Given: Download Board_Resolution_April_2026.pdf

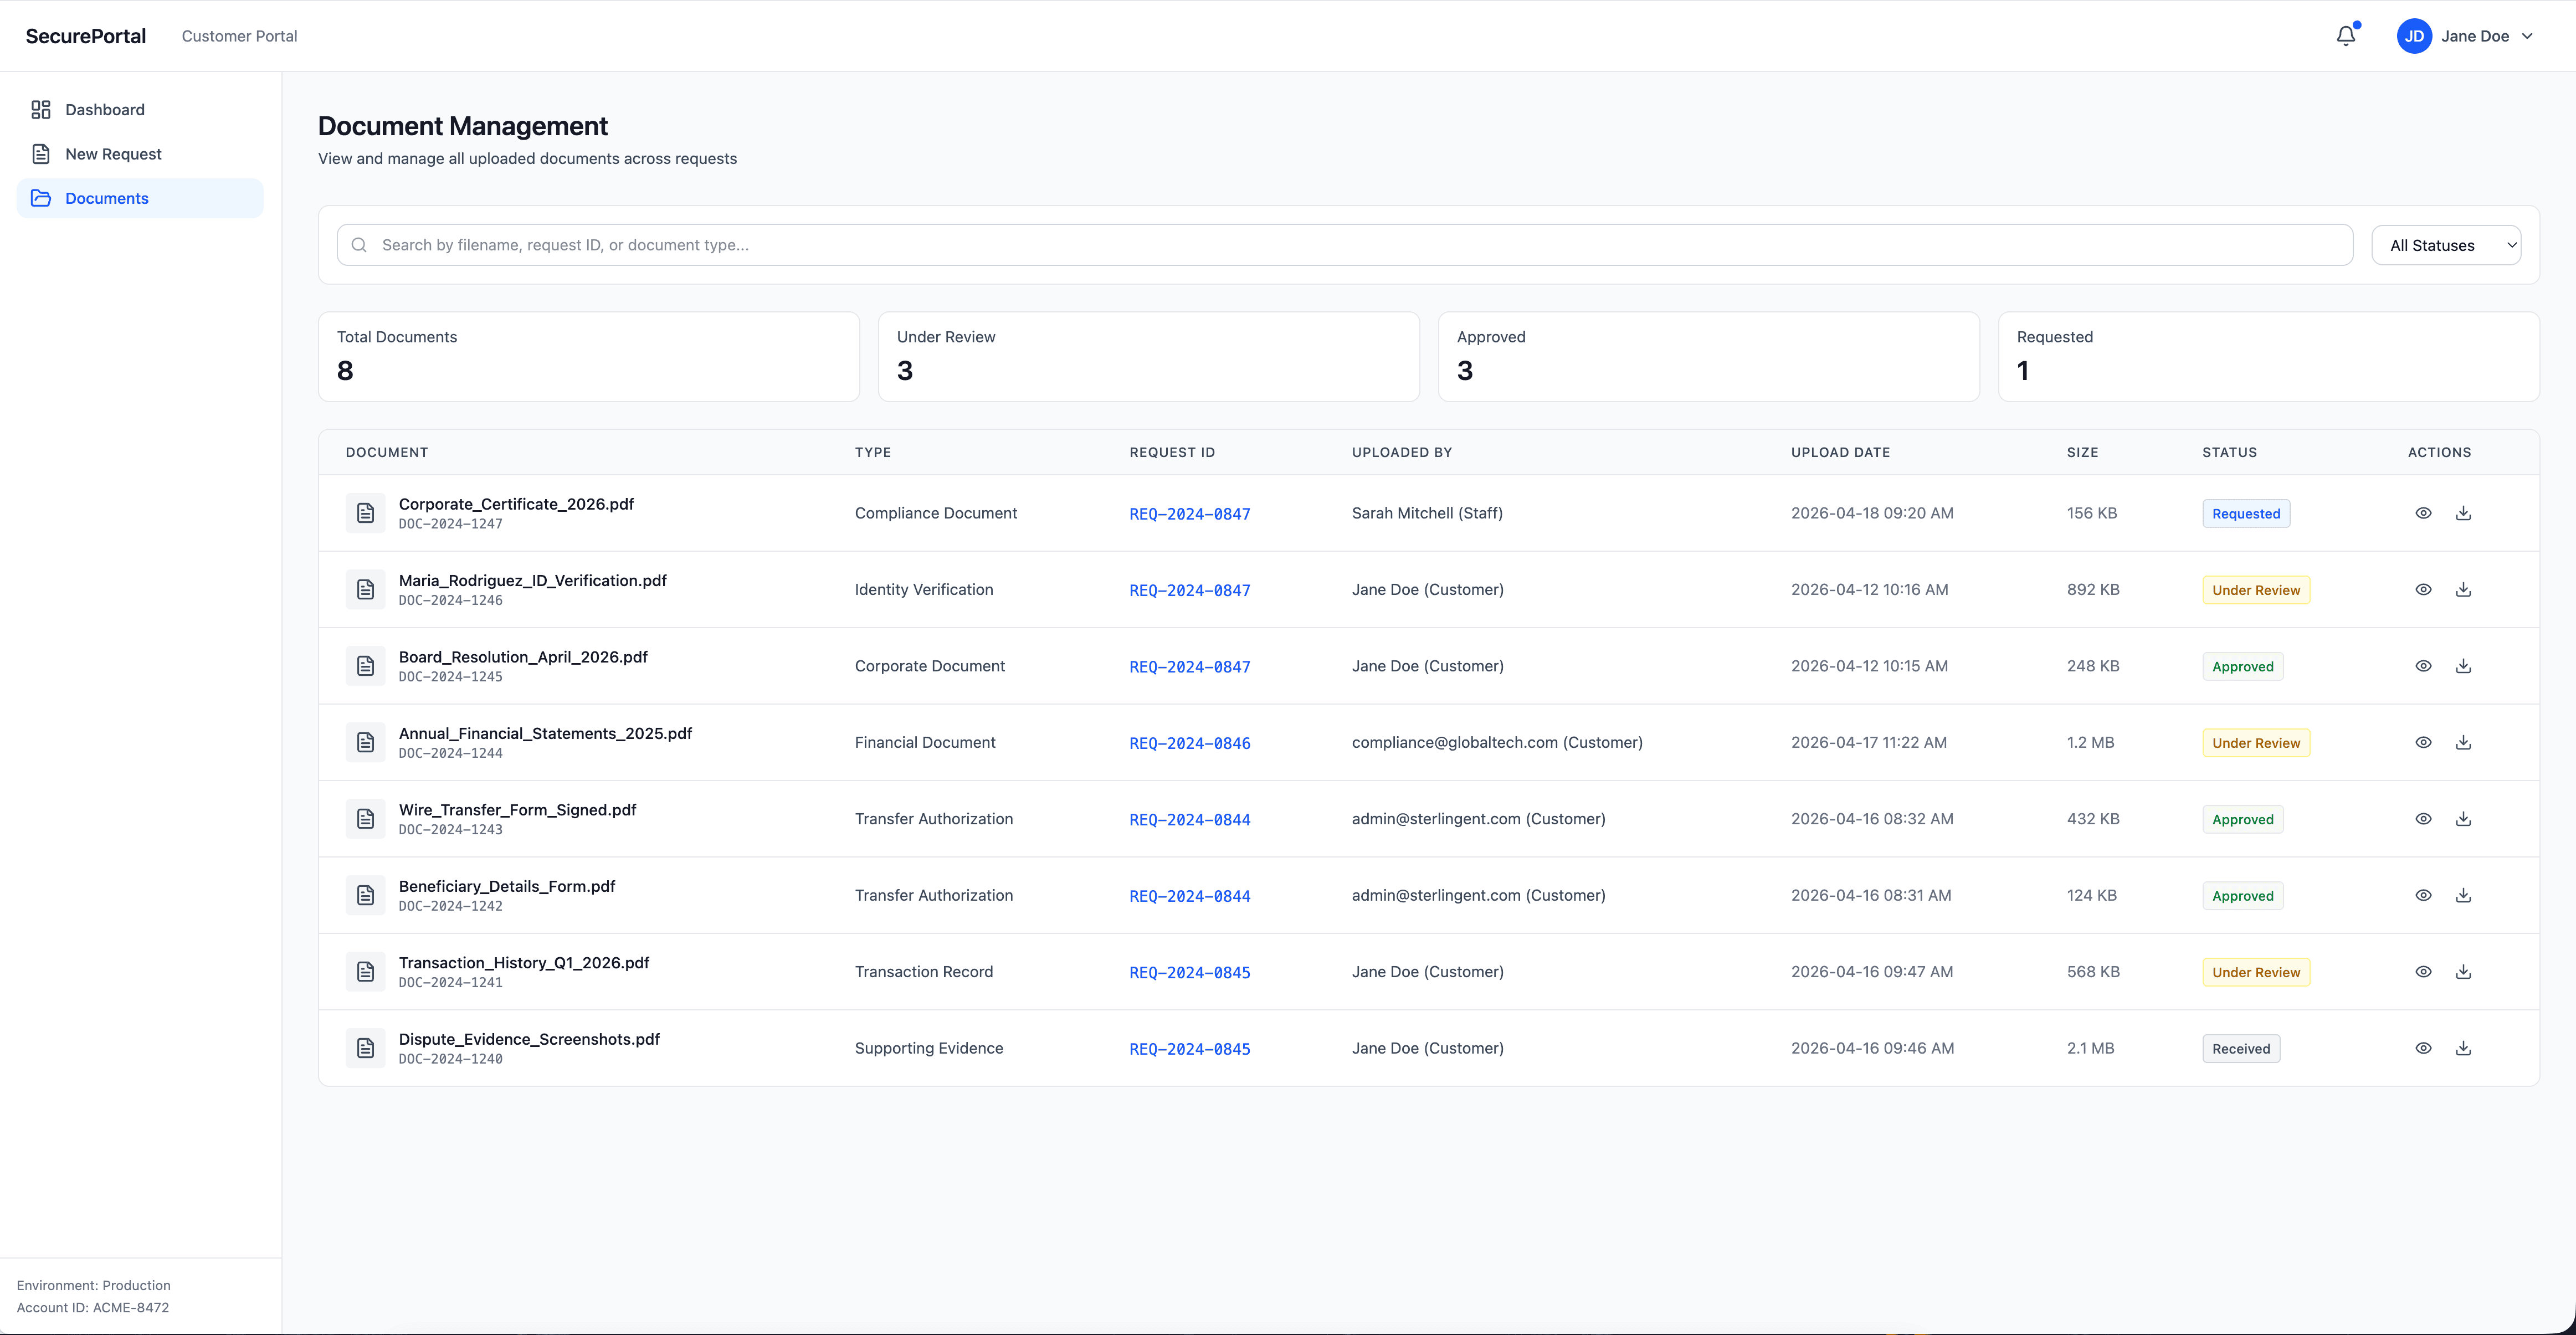Looking at the screenshot, I should (2463, 666).
